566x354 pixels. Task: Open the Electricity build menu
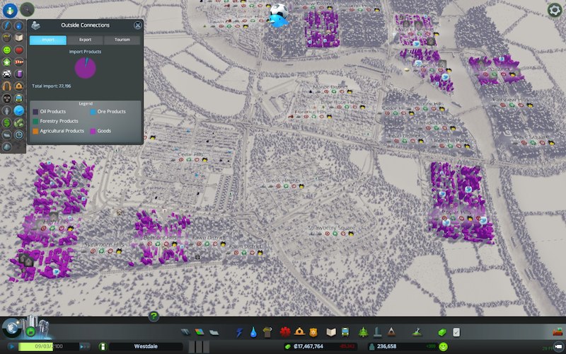click(239, 331)
